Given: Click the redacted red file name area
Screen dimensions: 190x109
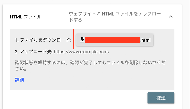Looking at the screenshot, I should [113, 40].
